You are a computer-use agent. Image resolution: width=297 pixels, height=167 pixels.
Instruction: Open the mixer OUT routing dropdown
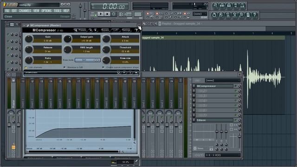click(223, 155)
